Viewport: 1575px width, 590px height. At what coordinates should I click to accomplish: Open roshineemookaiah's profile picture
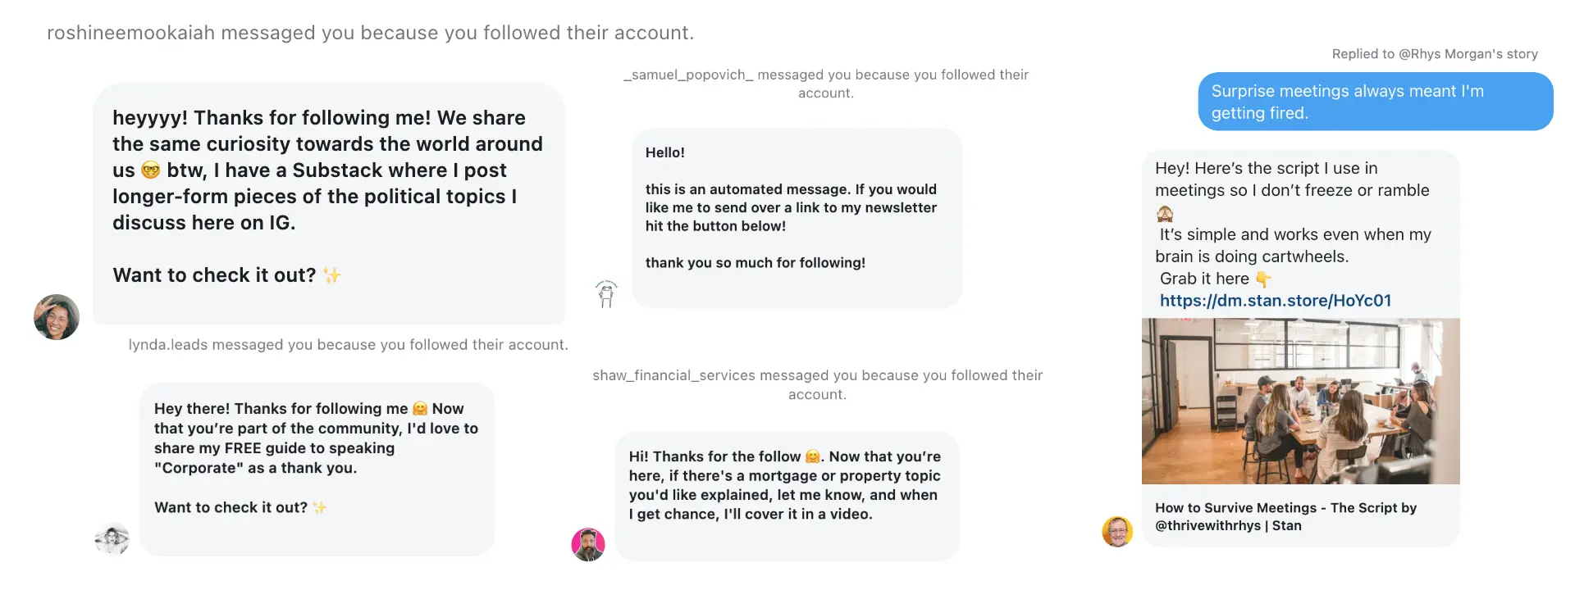pyautogui.click(x=56, y=317)
